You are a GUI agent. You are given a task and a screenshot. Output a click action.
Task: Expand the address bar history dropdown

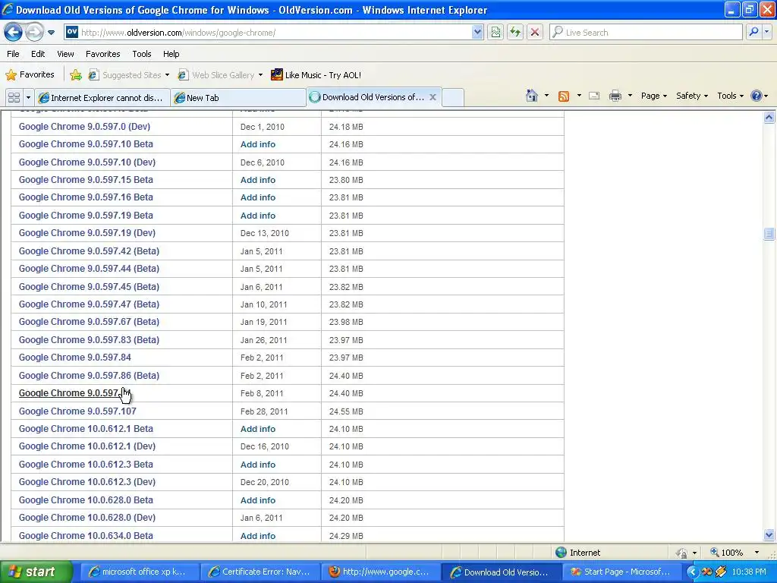477,33
